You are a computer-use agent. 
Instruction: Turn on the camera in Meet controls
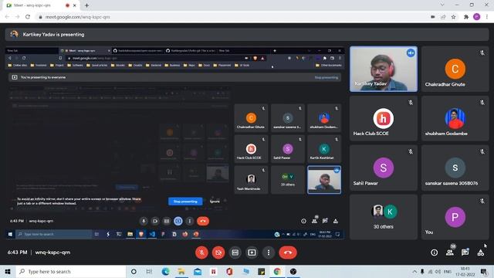(218, 253)
